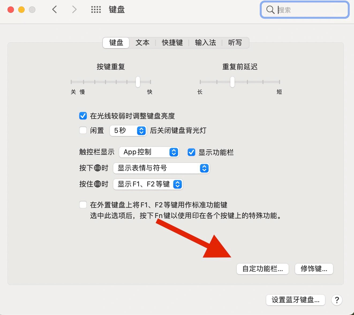Disable 在光线较弱时调整键盘亮度
354x315 pixels.
click(x=83, y=116)
